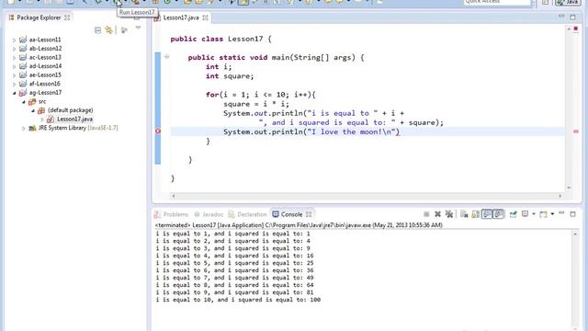Image resolution: width=588 pixels, height=331 pixels.
Task: Open the Declaration tab
Action: click(248, 214)
